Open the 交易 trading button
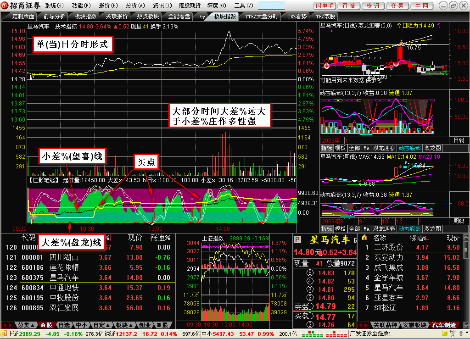This screenshot has height=339, width=470. click(397, 6)
